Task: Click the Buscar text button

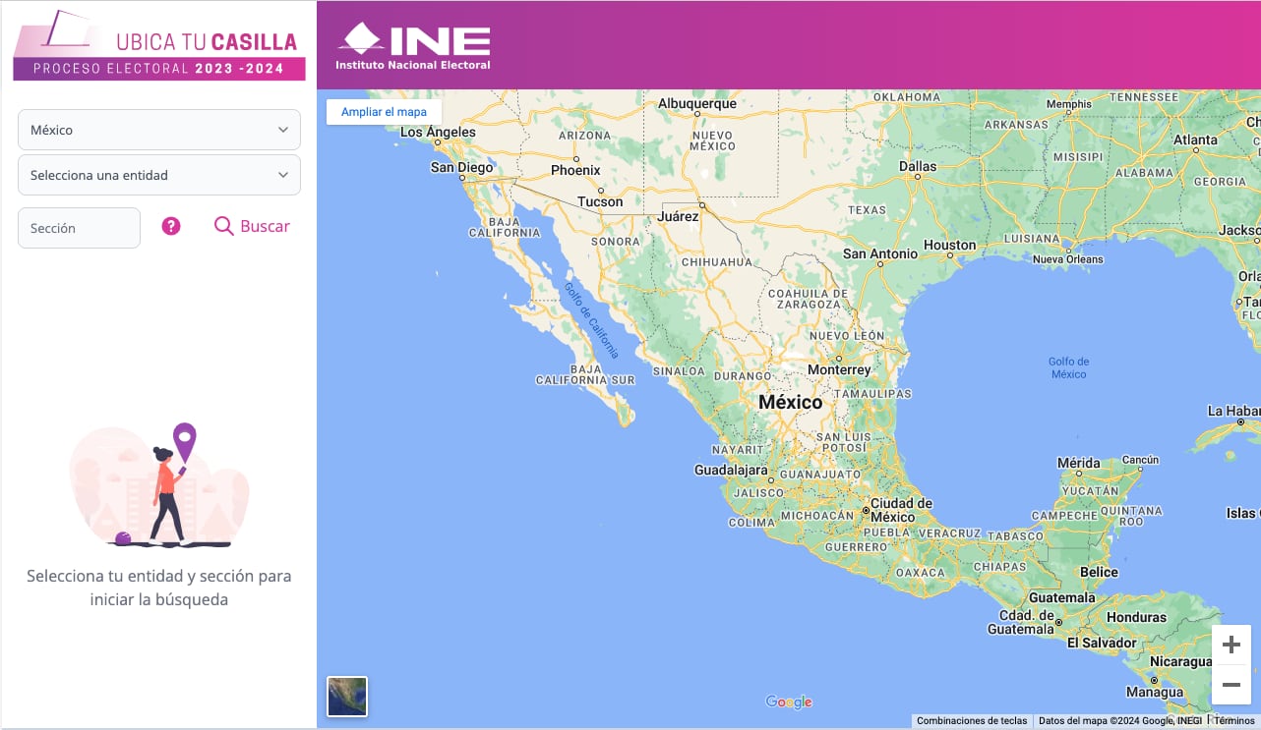Action: click(x=265, y=227)
